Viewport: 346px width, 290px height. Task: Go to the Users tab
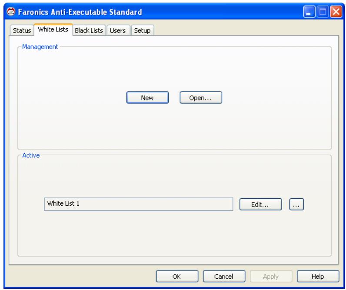(x=118, y=30)
